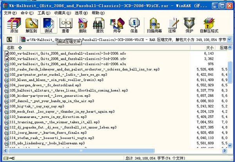The width and height of the screenshot is (235, 162).
Task: Select 102_partynator_peter_wackel ladio mp3 file
Action: pyautogui.click(x=58, y=75)
